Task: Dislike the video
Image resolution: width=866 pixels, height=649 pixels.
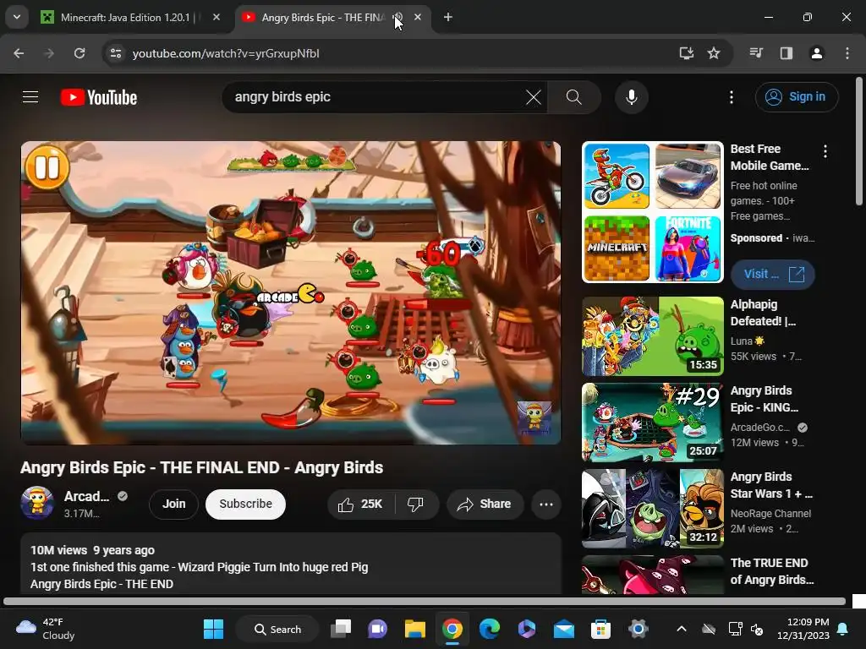Action: pos(415,504)
